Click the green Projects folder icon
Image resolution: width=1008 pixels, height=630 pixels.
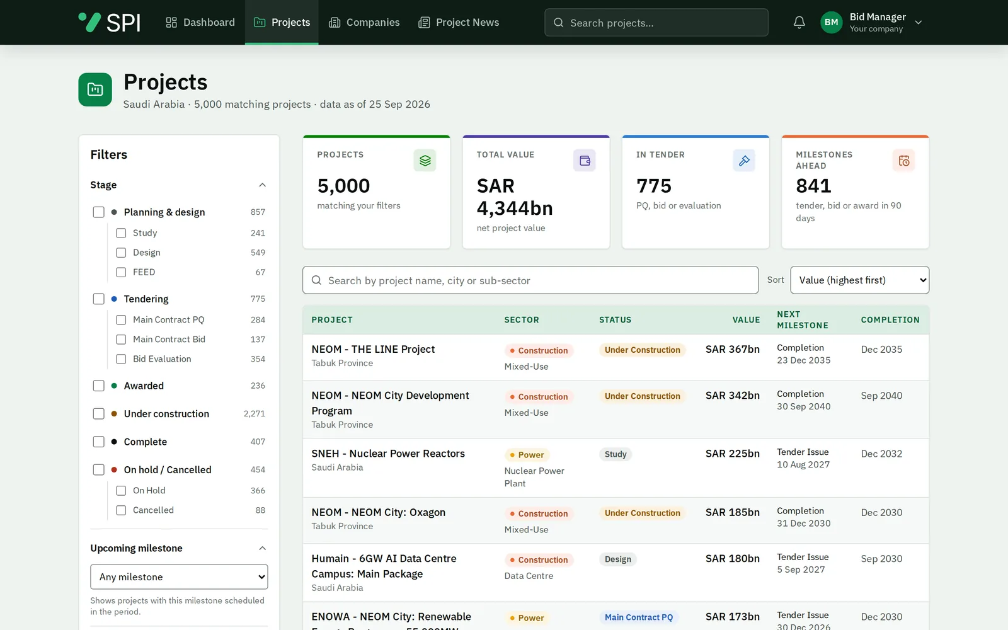coord(95,89)
